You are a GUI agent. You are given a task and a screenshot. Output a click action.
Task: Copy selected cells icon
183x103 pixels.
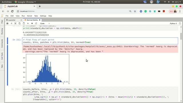20,23
